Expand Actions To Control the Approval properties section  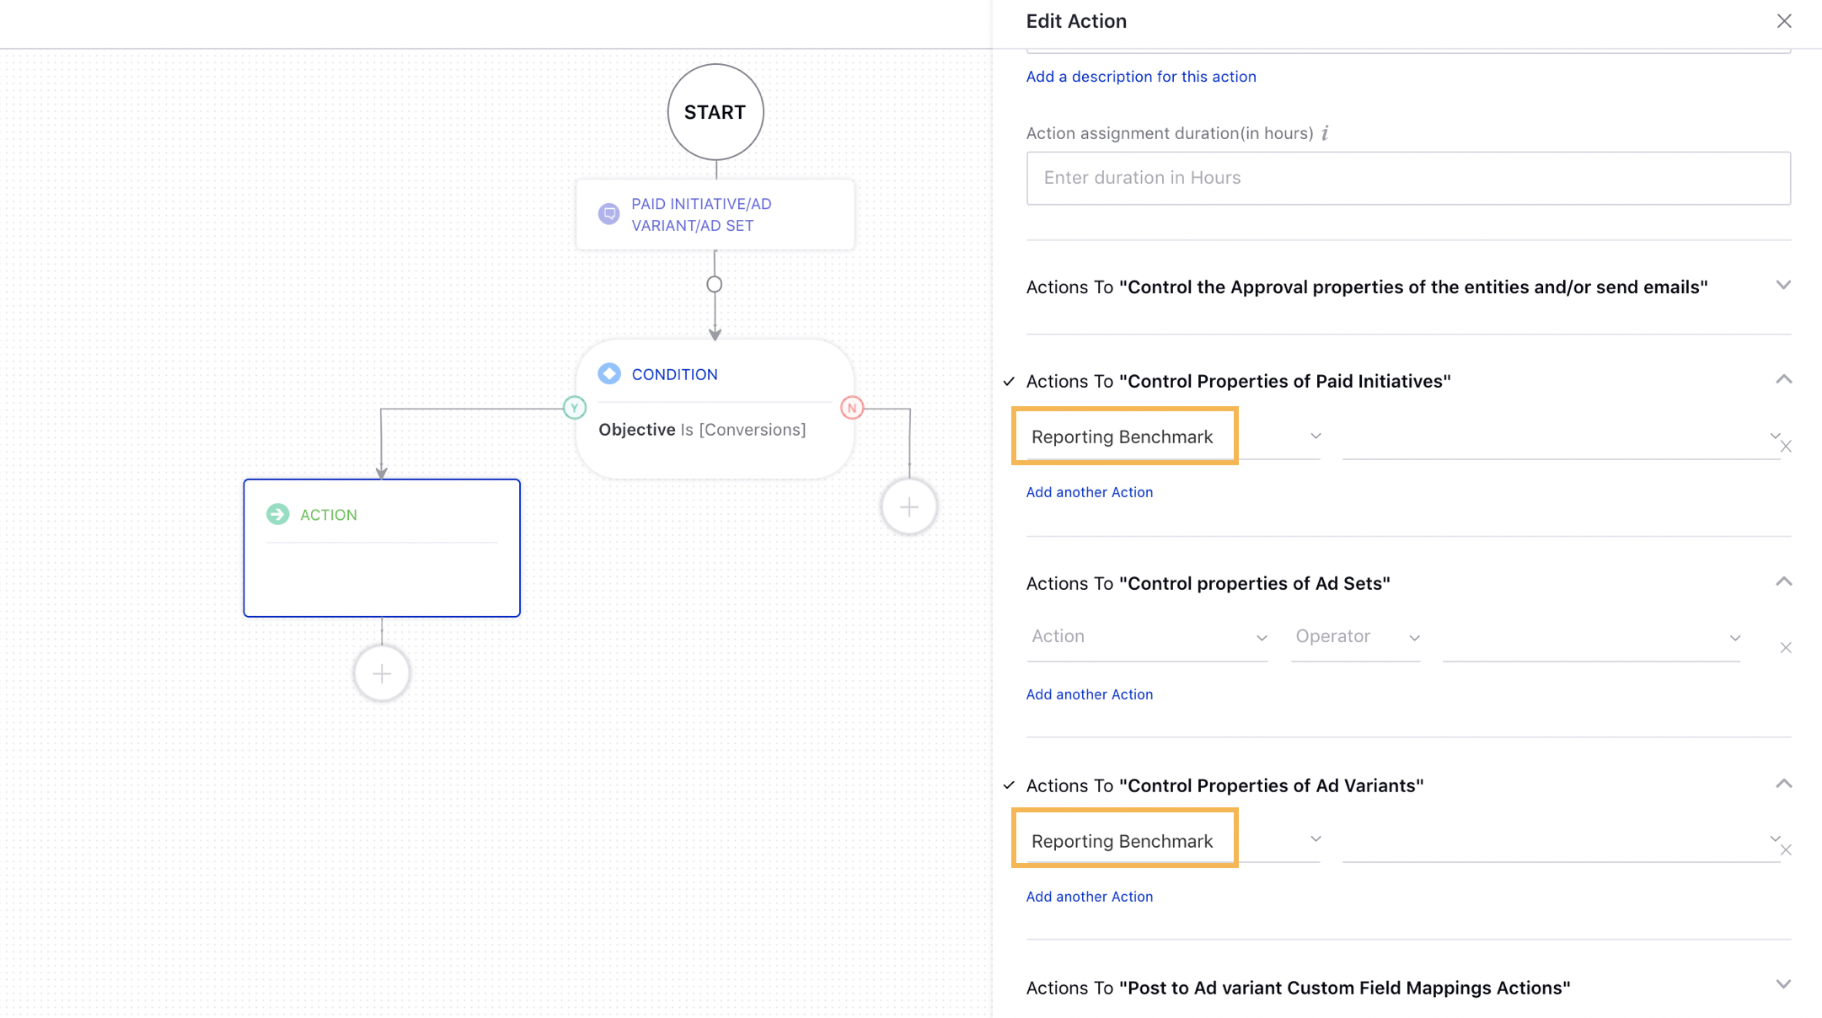tap(1783, 285)
